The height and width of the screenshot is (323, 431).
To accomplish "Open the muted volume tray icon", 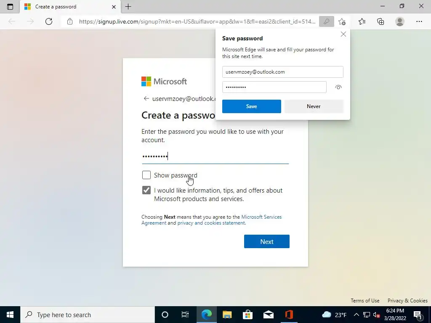I will pyautogui.click(x=376, y=315).
